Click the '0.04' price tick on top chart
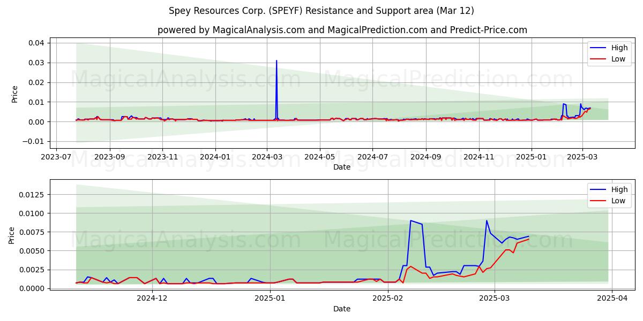Screen dimensions: 643x321 tap(36, 43)
